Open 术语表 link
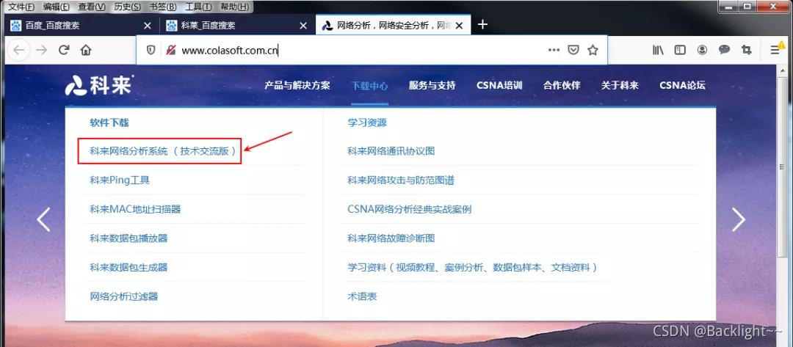This screenshot has width=793, height=347. (361, 296)
